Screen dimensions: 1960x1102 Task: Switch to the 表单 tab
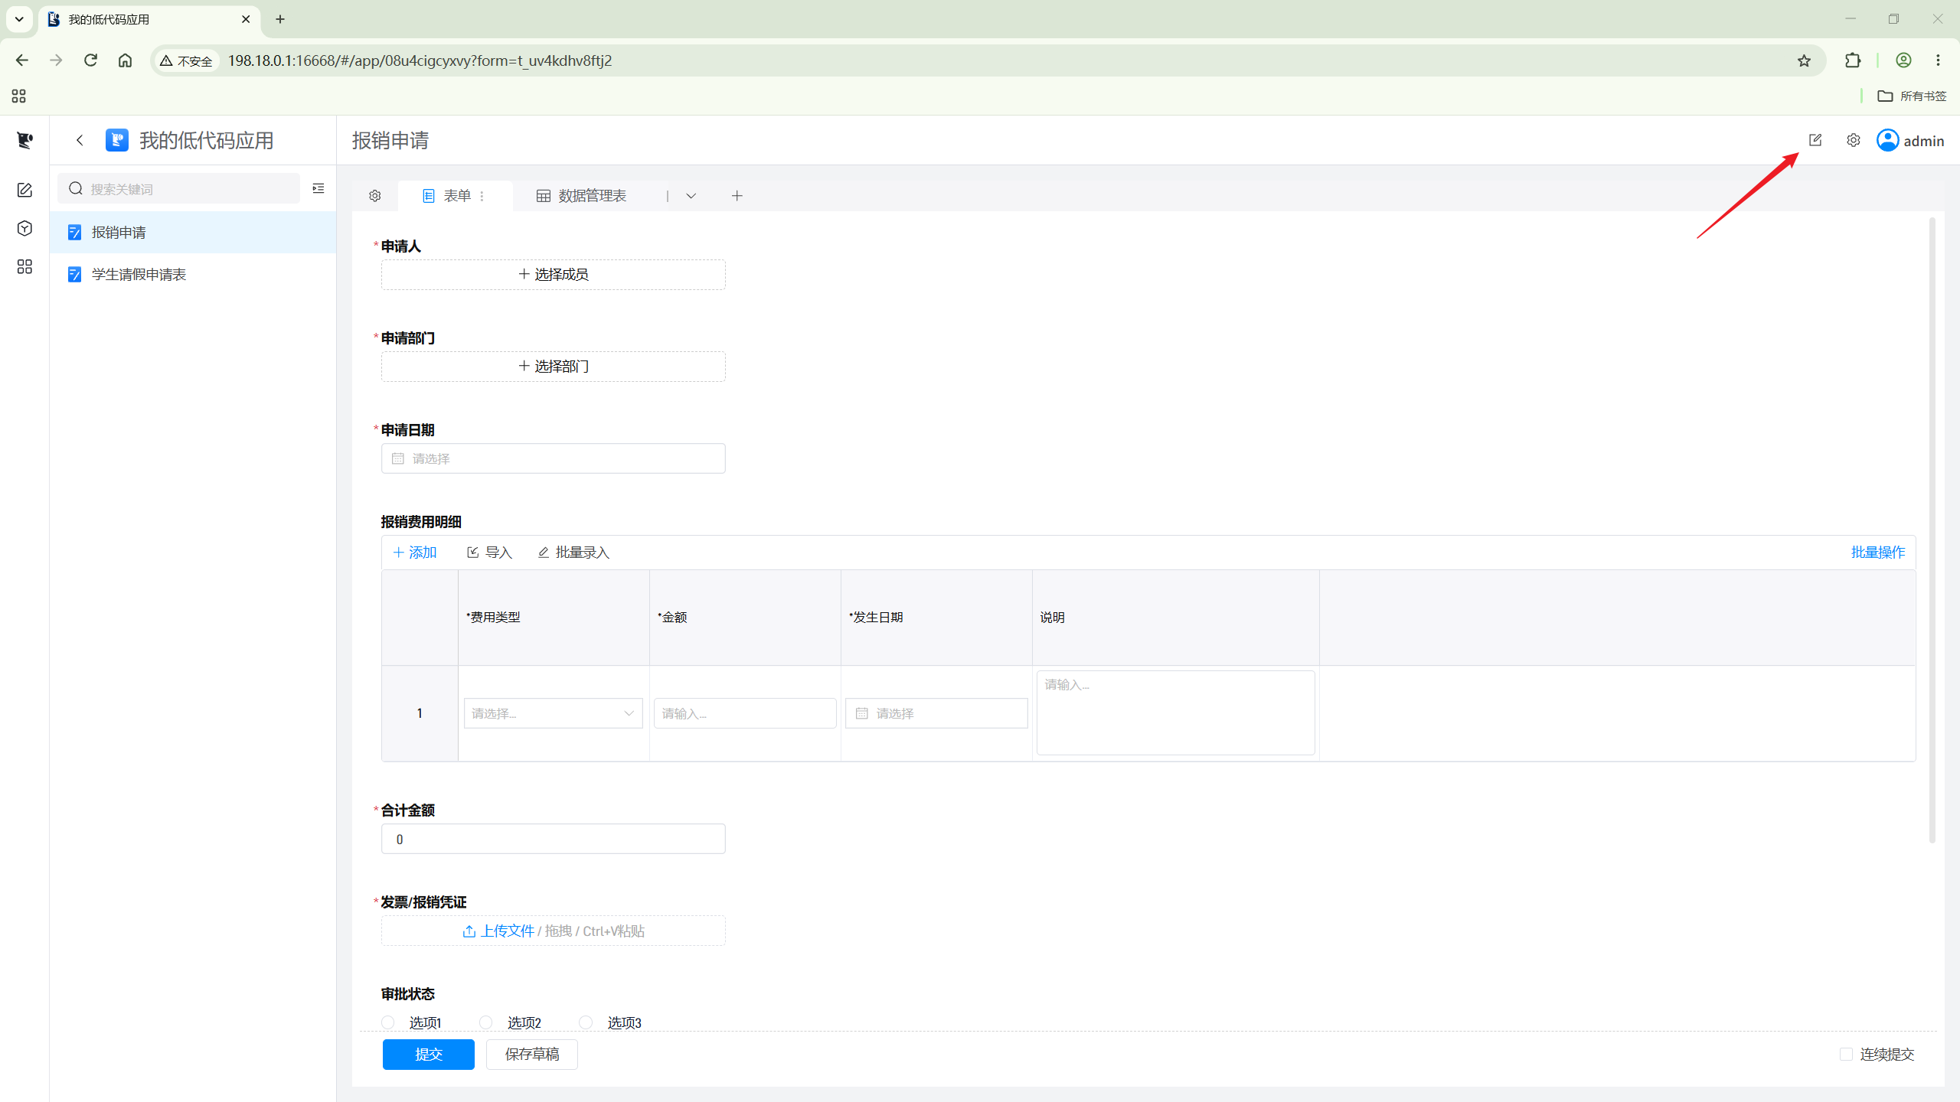coord(456,196)
